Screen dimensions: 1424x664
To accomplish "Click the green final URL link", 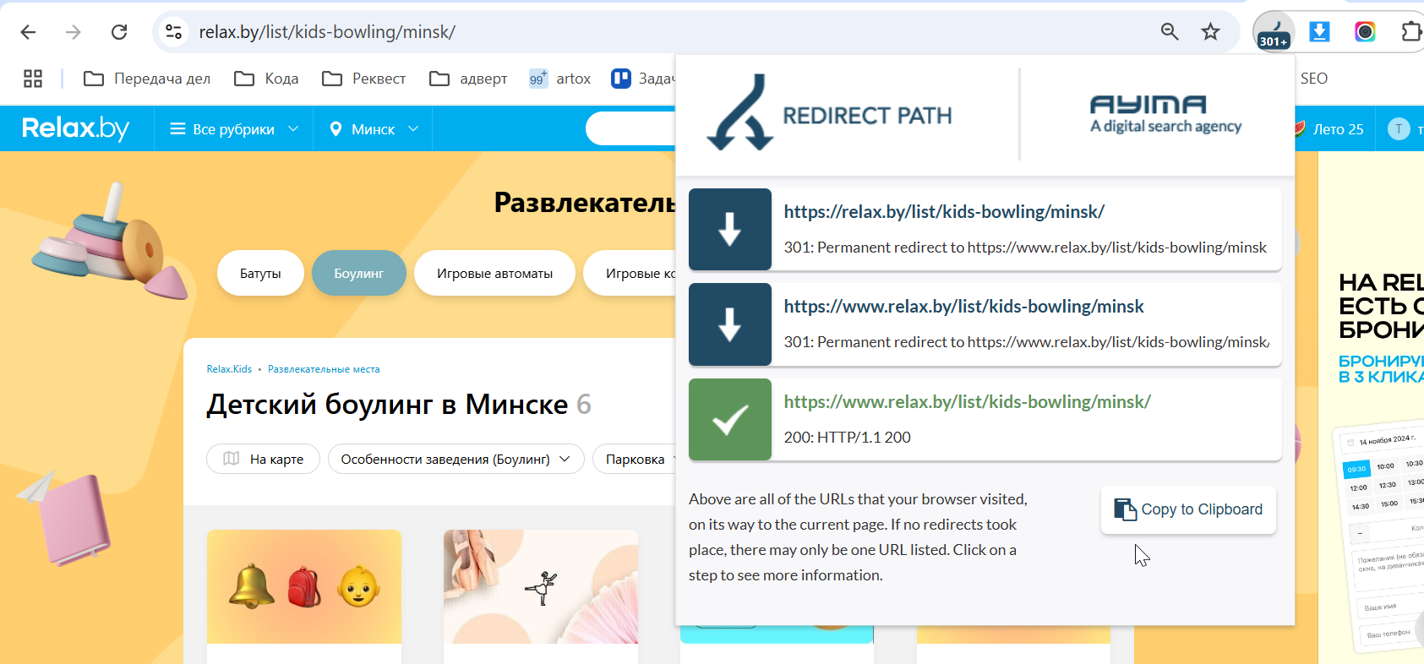I will tap(967, 402).
